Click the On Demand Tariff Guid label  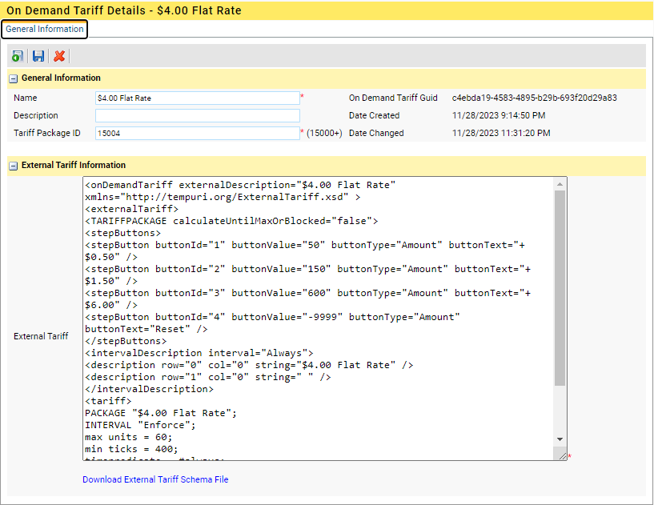point(393,98)
